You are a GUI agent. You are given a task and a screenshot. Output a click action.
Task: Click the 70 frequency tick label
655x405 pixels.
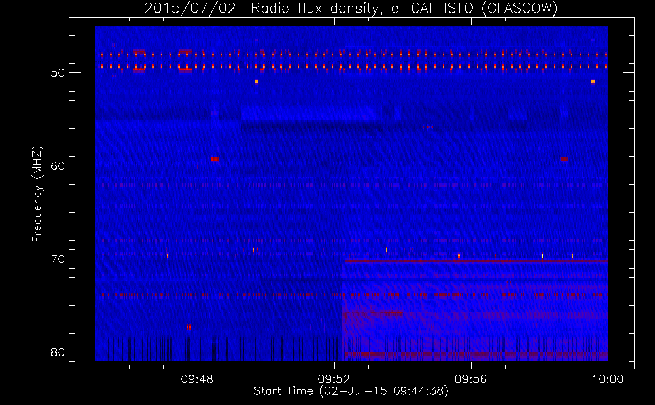tap(58, 259)
